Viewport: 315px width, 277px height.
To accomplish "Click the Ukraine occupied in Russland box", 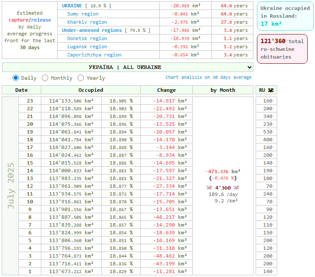I will 285,16.
